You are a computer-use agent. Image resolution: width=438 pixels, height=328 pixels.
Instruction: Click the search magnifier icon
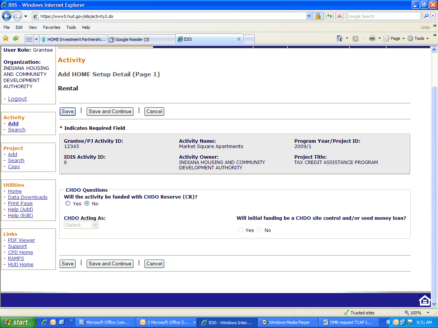coord(426,16)
